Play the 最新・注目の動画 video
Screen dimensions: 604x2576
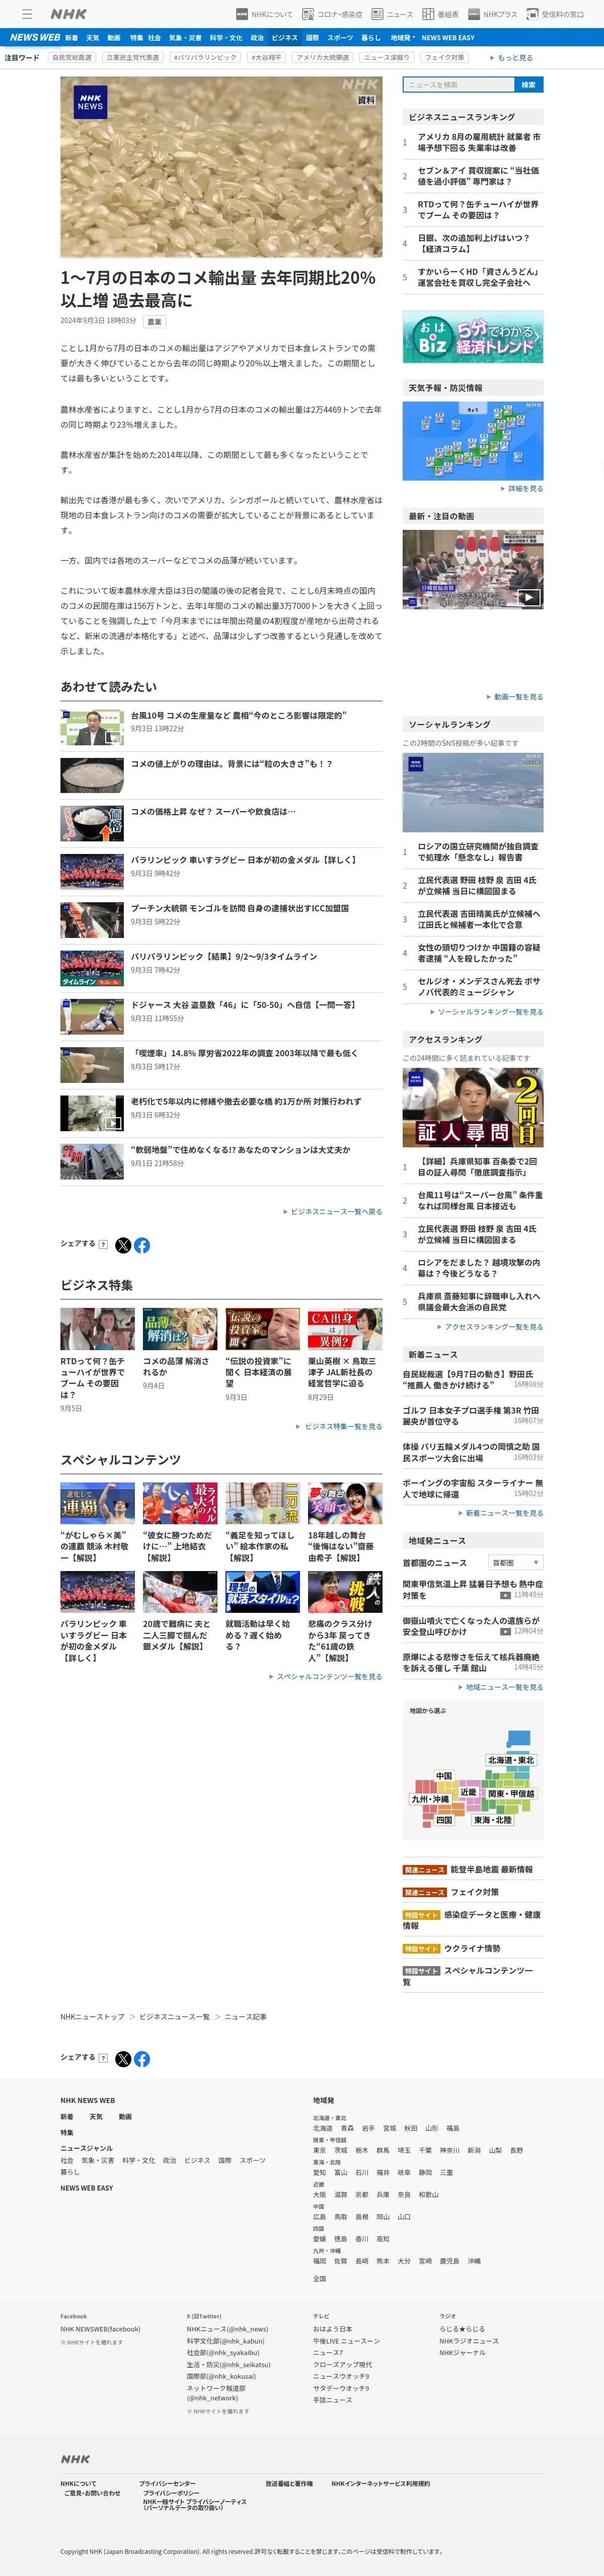473,569
